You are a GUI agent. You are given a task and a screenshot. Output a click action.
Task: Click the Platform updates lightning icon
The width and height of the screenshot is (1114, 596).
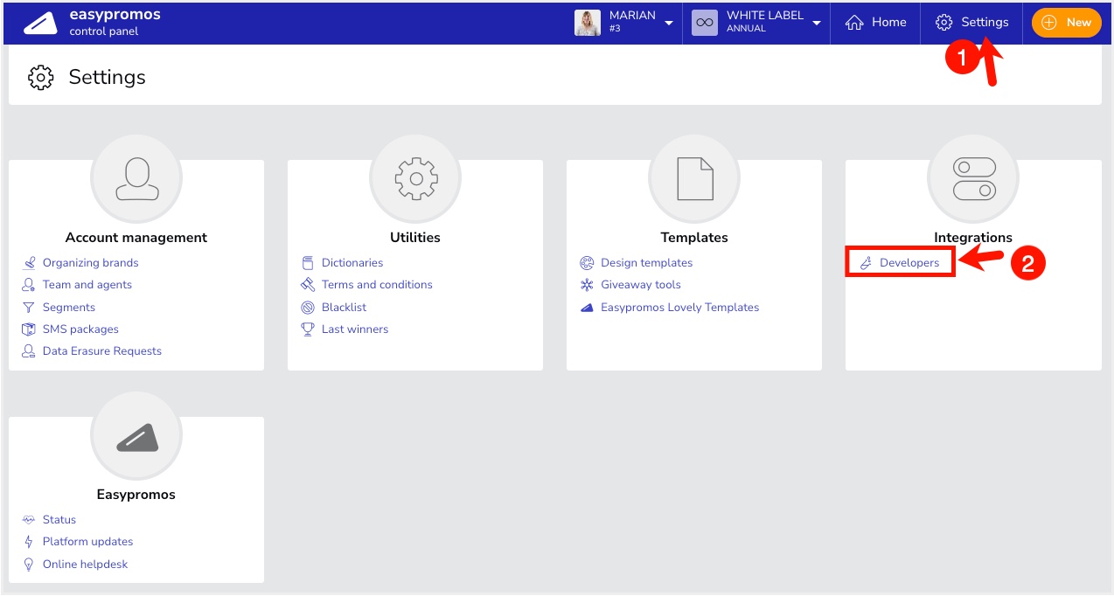pos(29,542)
